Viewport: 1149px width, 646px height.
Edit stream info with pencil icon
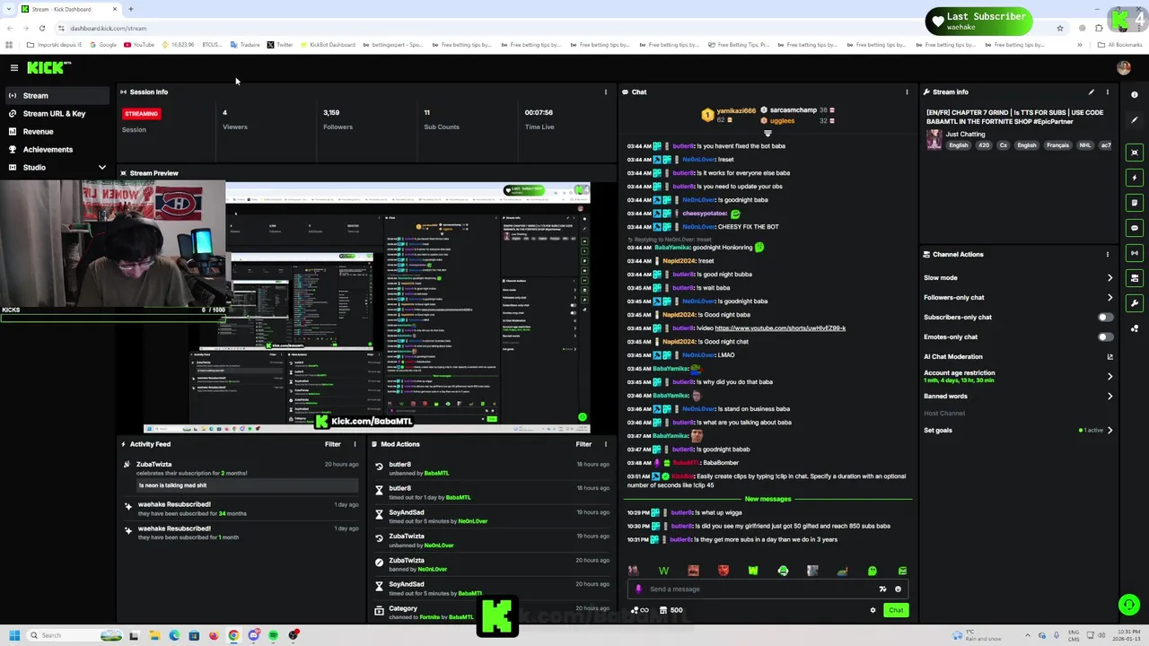tap(1091, 92)
